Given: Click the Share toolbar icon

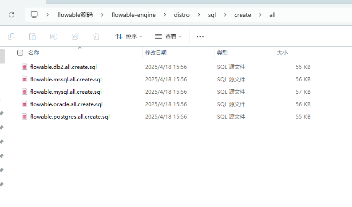Looking at the screenshot, I should pos(75,36).
